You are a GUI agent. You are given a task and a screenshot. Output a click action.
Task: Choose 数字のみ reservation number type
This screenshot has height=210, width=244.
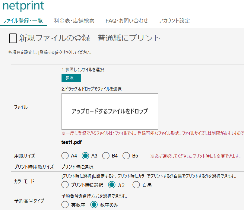[x=94, y=205]
